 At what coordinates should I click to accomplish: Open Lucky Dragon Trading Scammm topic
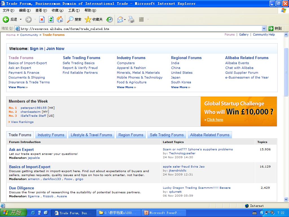[197, 188]
